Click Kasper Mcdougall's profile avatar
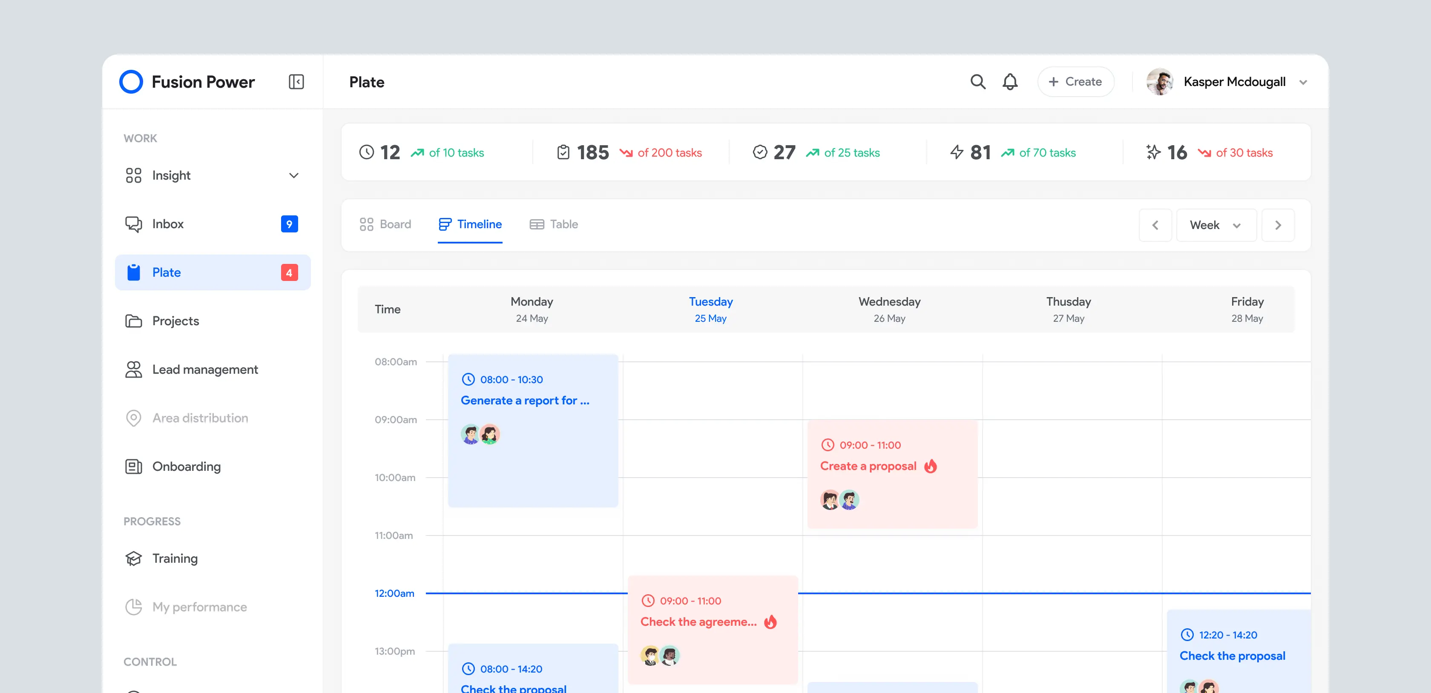This screenshot has width=1431, height=693. [1159, 82]
